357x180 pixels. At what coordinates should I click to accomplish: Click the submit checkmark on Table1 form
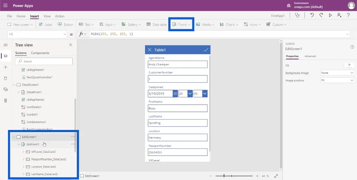[x=206, y=50]
